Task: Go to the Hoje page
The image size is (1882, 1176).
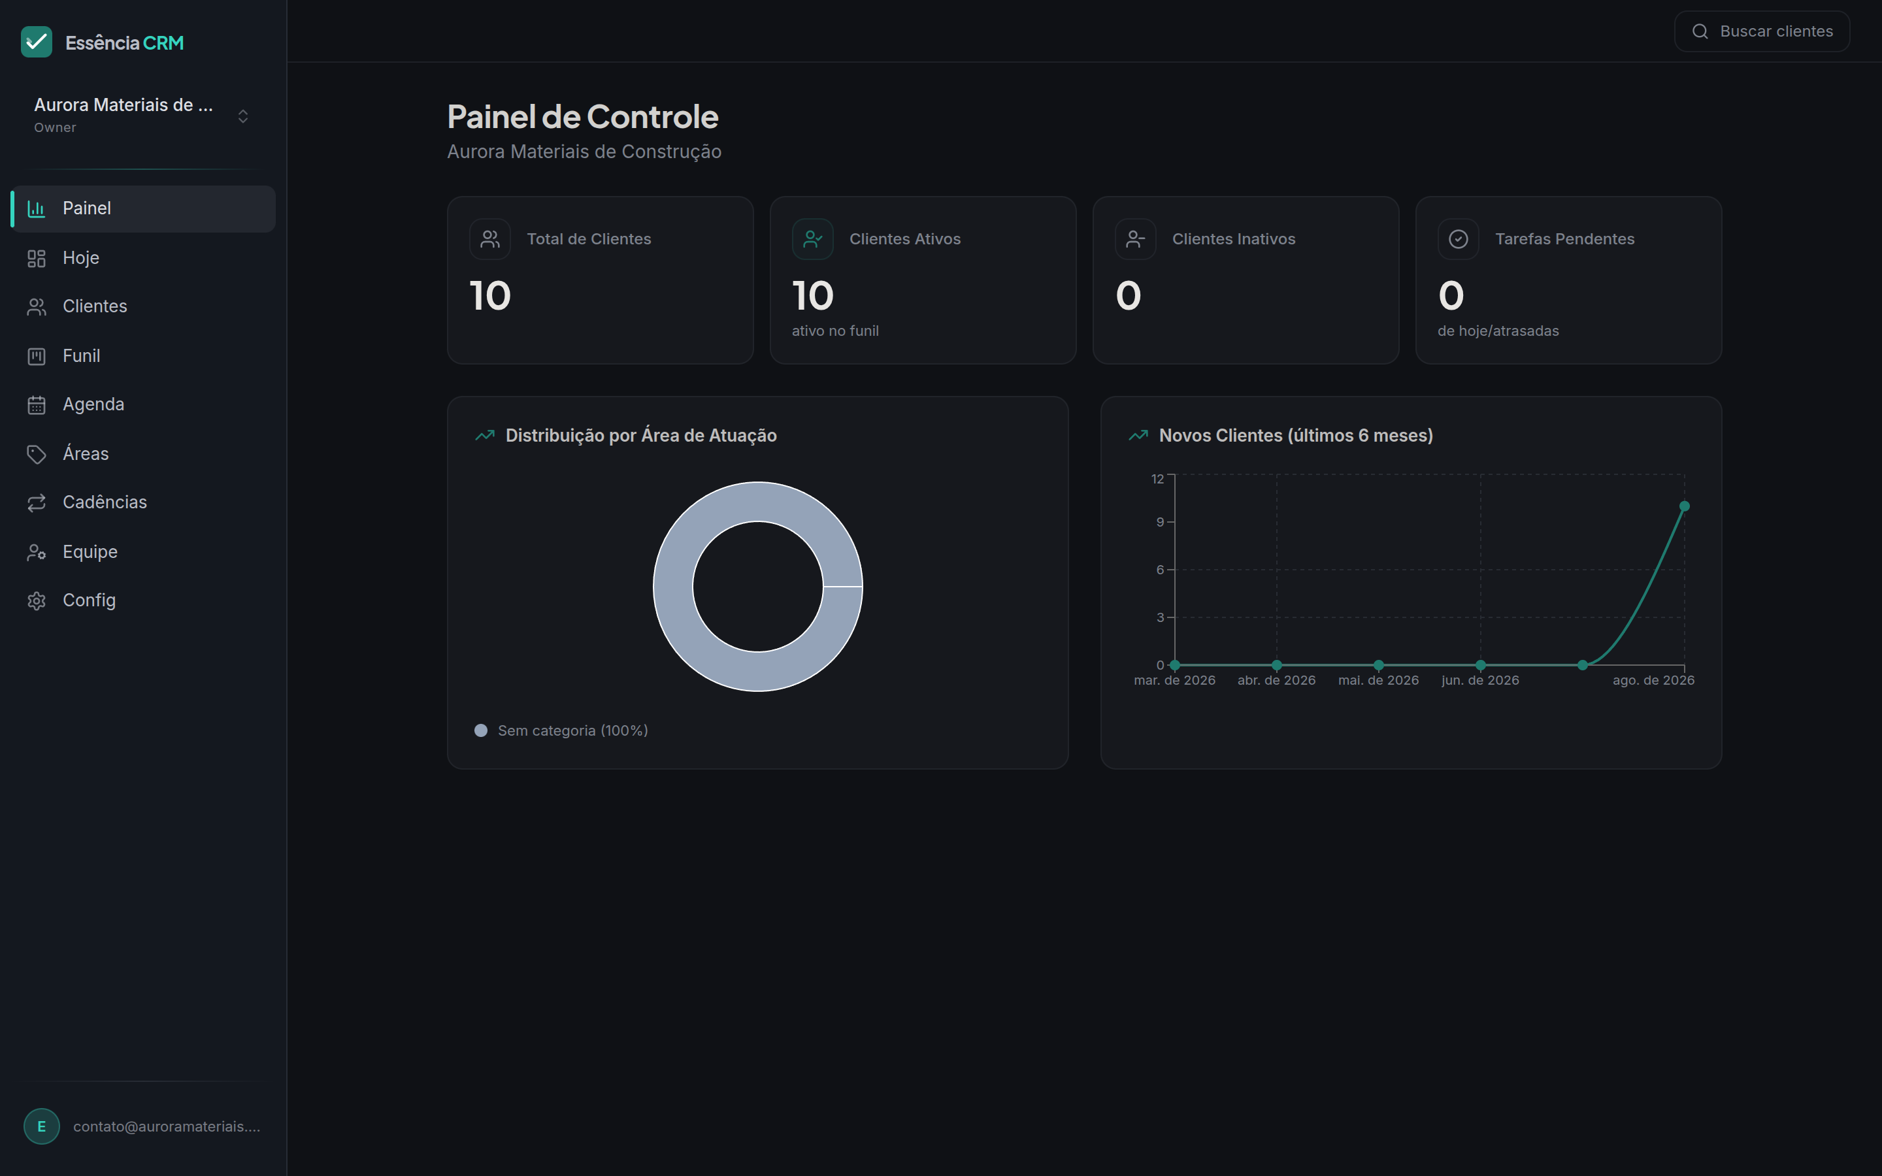Action: point(143,258)
